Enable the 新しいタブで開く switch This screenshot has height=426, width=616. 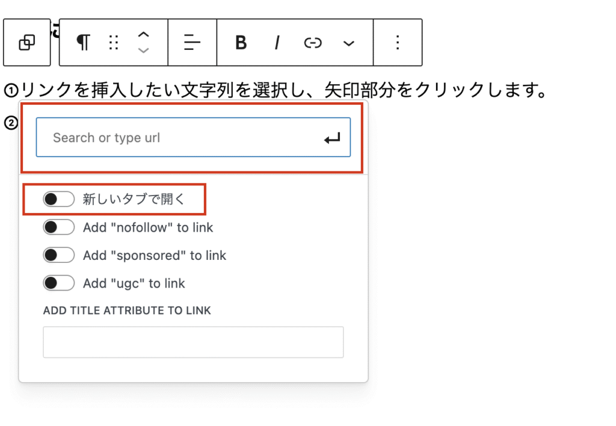58,199
